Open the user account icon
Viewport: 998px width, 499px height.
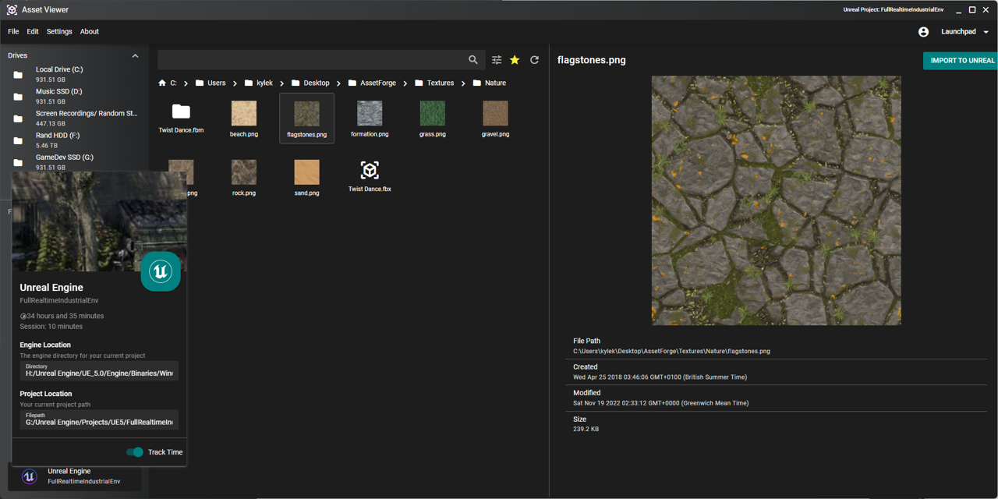[x=923, y=32]
